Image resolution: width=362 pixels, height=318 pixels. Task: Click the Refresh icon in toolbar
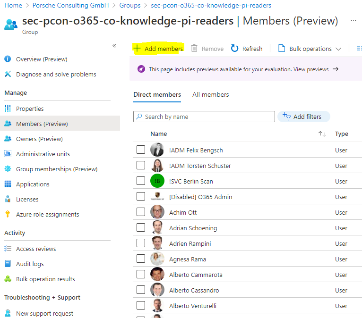click(235, 49)
